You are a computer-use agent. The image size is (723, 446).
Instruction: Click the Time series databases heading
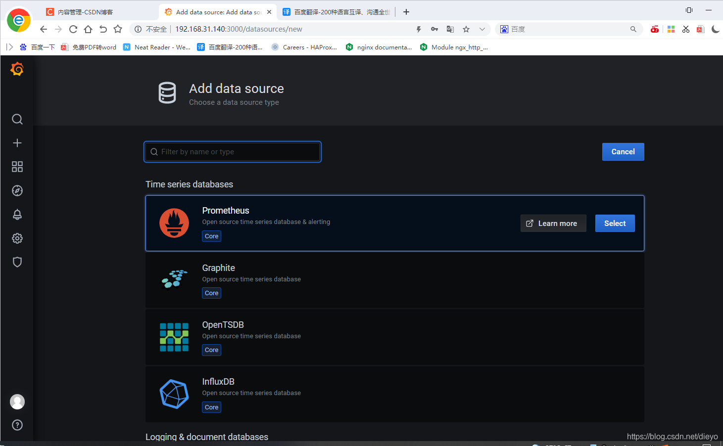[x=189, y=184]
